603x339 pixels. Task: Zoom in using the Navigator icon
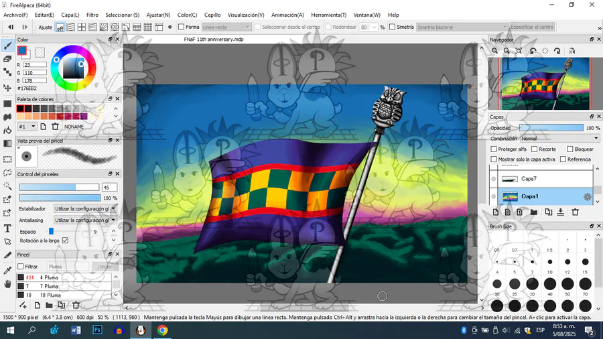pyautogui.click(x=494, y=51)
